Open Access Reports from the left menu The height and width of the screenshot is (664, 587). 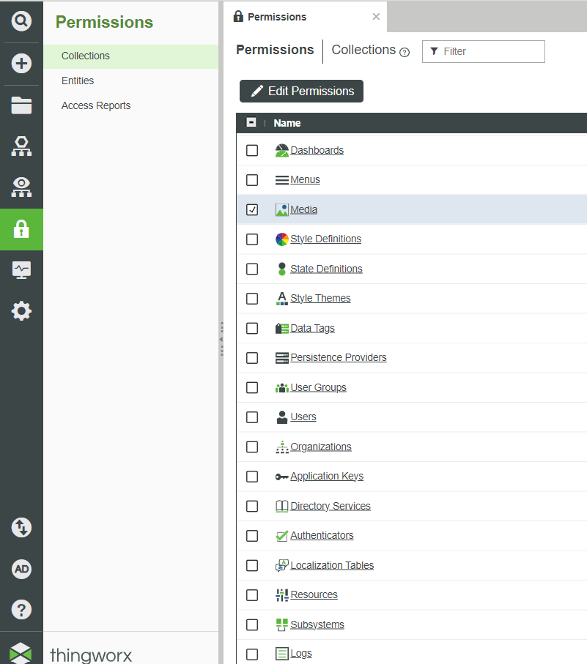(95, 105)
